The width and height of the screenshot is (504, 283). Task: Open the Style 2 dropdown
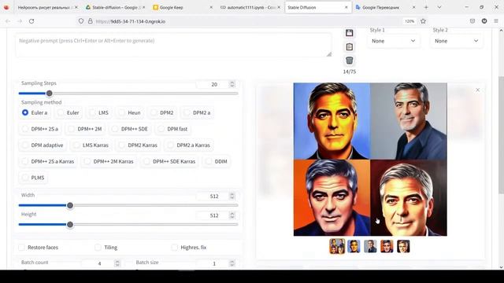point(457,41)
